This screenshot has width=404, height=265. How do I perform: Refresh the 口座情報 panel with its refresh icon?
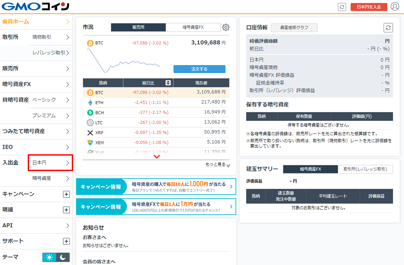388,27
